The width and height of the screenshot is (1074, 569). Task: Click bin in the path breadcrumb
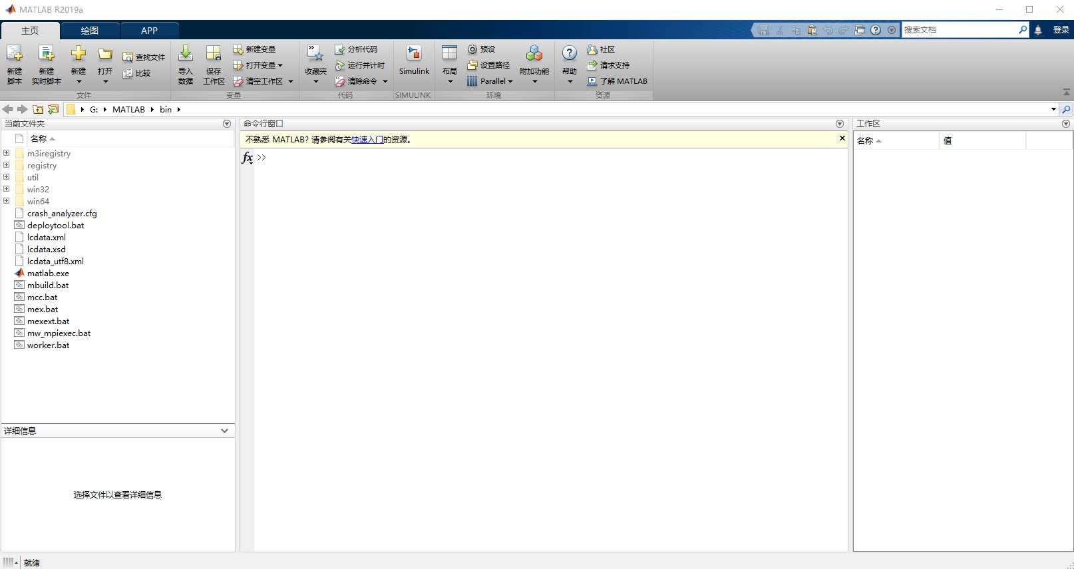click(166, 109)
